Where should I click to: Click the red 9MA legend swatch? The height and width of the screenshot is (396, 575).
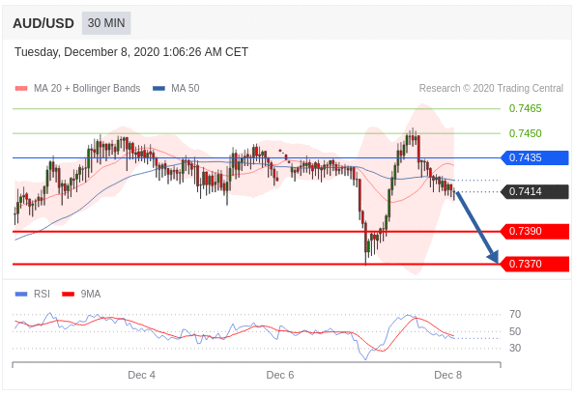pos(69,294)
